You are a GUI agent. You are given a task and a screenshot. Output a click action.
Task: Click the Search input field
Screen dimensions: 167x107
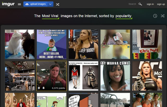point(132,4)
